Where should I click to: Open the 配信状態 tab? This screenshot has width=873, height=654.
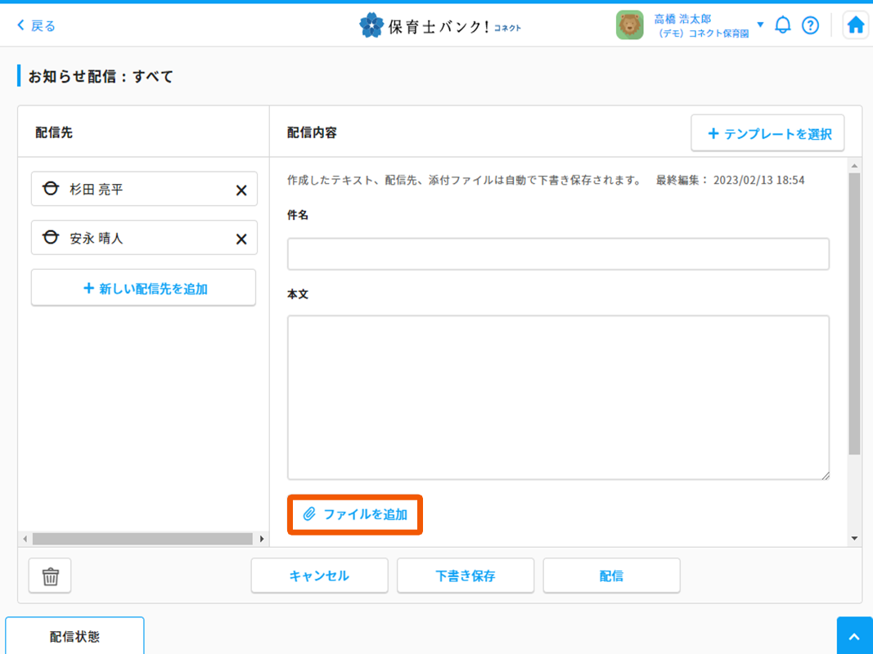[x=74, y=636]
